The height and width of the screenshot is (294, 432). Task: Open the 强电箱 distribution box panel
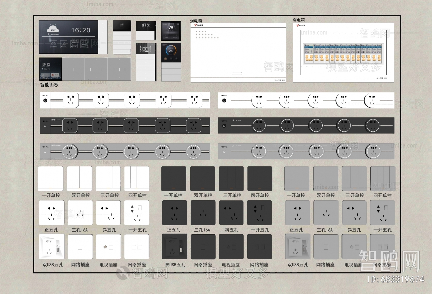tap(238, 53)
